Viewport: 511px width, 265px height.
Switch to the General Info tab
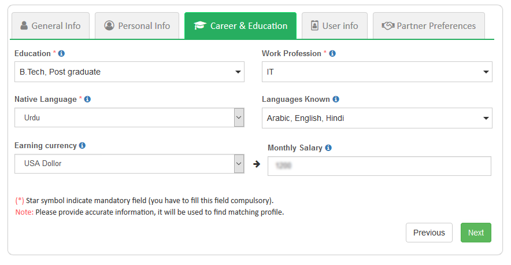point(50,26)
